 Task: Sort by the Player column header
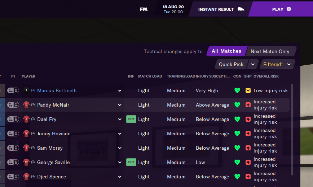(28, 76)
